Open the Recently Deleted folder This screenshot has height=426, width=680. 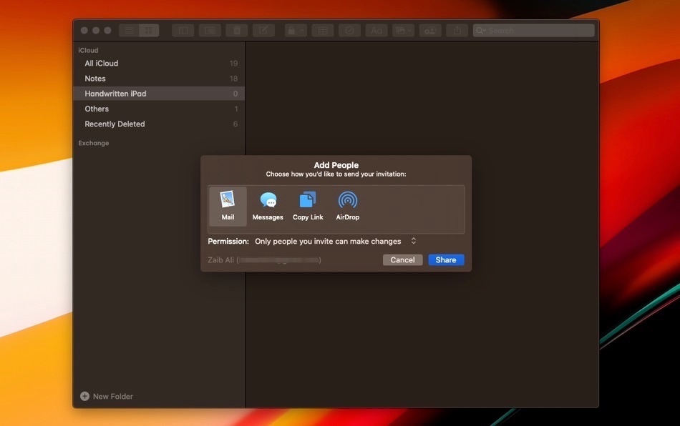coord(159,124)
